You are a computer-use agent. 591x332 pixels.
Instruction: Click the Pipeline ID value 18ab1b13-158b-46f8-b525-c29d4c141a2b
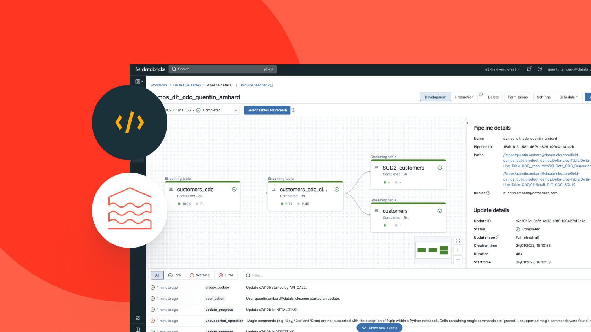click(x=538, y=147)
